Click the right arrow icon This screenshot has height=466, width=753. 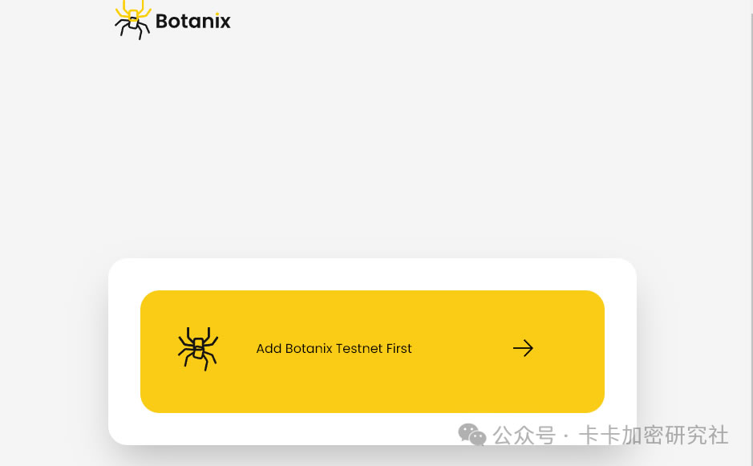pos(523,348)
